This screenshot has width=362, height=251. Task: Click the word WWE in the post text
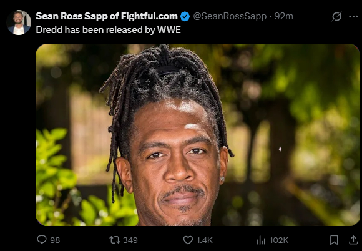click(x=169, y=30)
